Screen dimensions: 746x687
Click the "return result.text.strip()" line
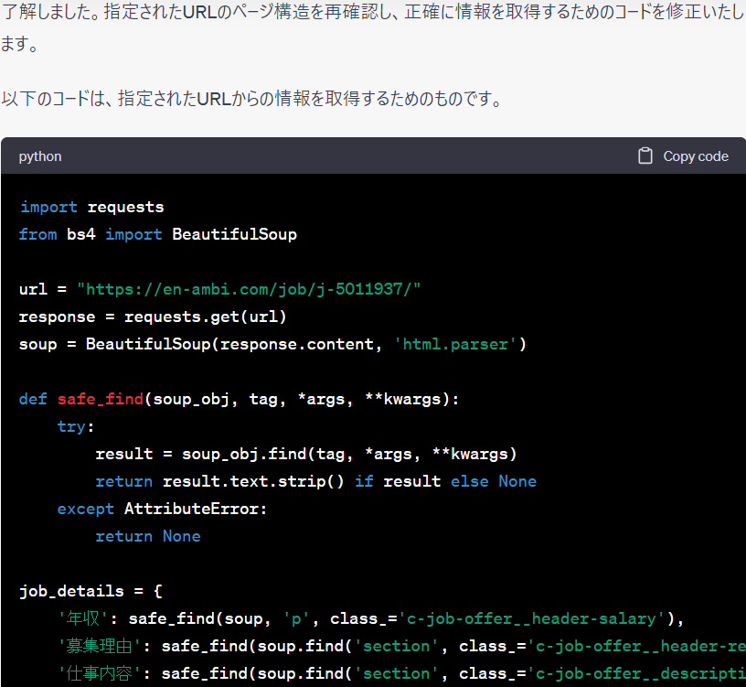pos(316,481)
